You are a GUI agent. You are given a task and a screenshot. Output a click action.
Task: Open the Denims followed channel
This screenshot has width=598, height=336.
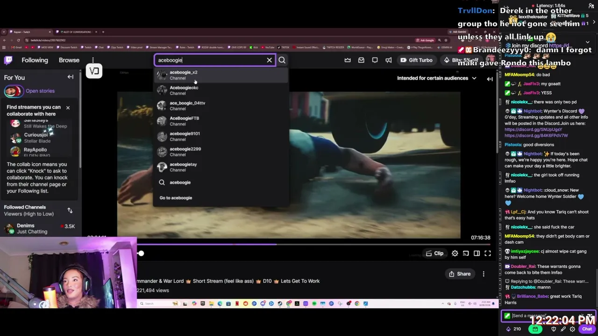(x=39, y=228)
